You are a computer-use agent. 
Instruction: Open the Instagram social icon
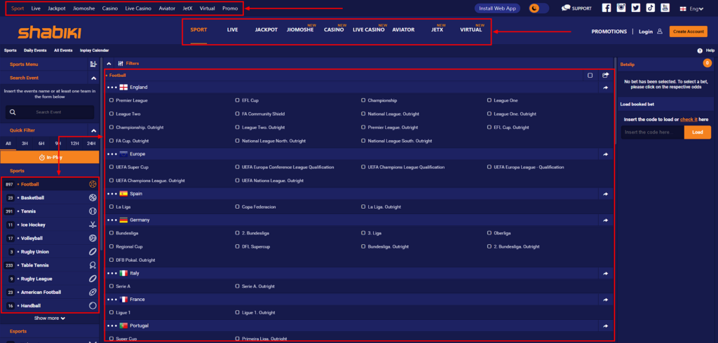click(x=621, y=8)
